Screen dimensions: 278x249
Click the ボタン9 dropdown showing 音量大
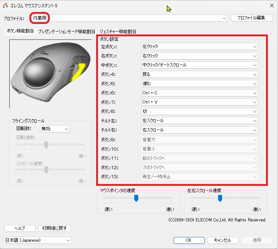tap(200, 140)
